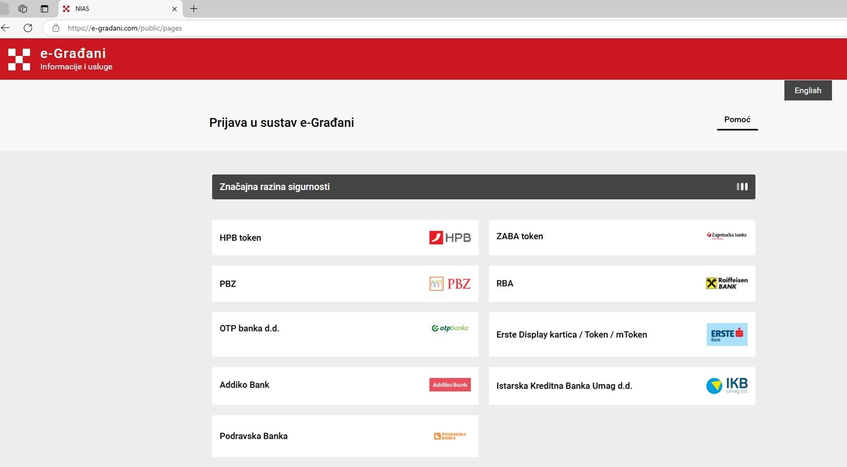Close the NIAS tab
847x467 pixels.
point(175,9)
